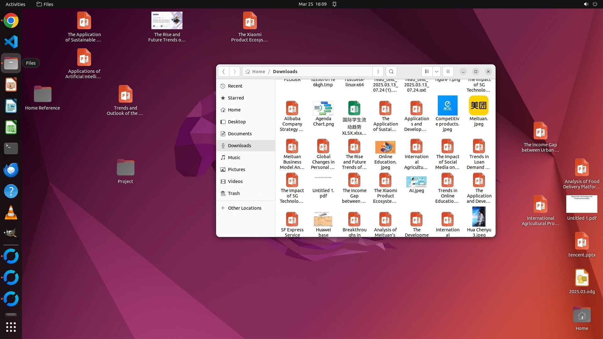Screen dimensions: 603x339
Task: Open view options dropdown arrow
Action: [437, 72]
